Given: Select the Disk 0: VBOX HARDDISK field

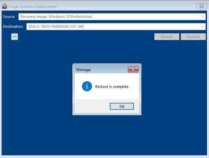Looking at the screenshot, I should click(109, 26).
